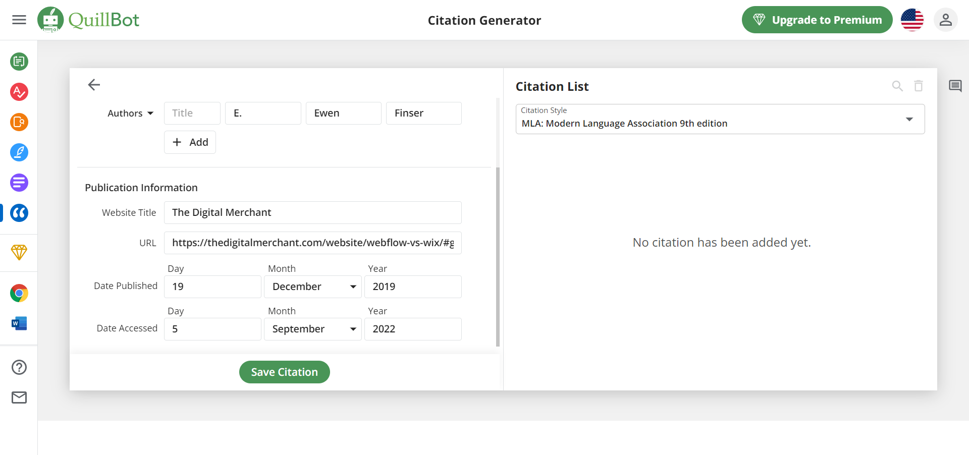Open the Citation Style dropdown
The width and height of the screenshot is (969, 455).
(720, 119)
